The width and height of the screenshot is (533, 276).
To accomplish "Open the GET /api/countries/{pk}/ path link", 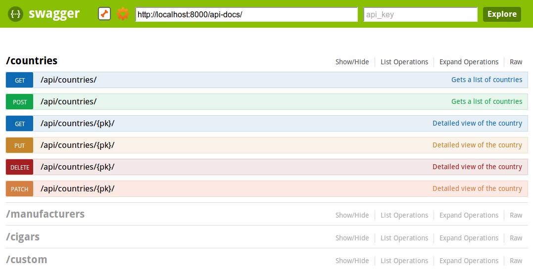I will coord(77,124).
